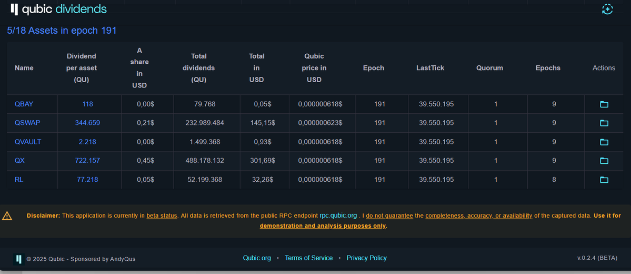Image resolution: width=631 pixels, height=274 pixels.
Task: Open the folder icon for RL
Action: (x=604, y=180)
